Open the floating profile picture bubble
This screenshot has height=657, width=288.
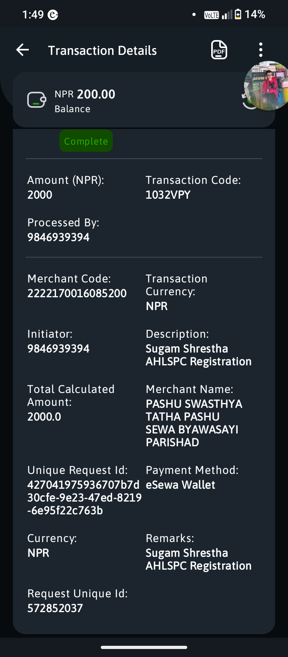[x=267, y=85]
